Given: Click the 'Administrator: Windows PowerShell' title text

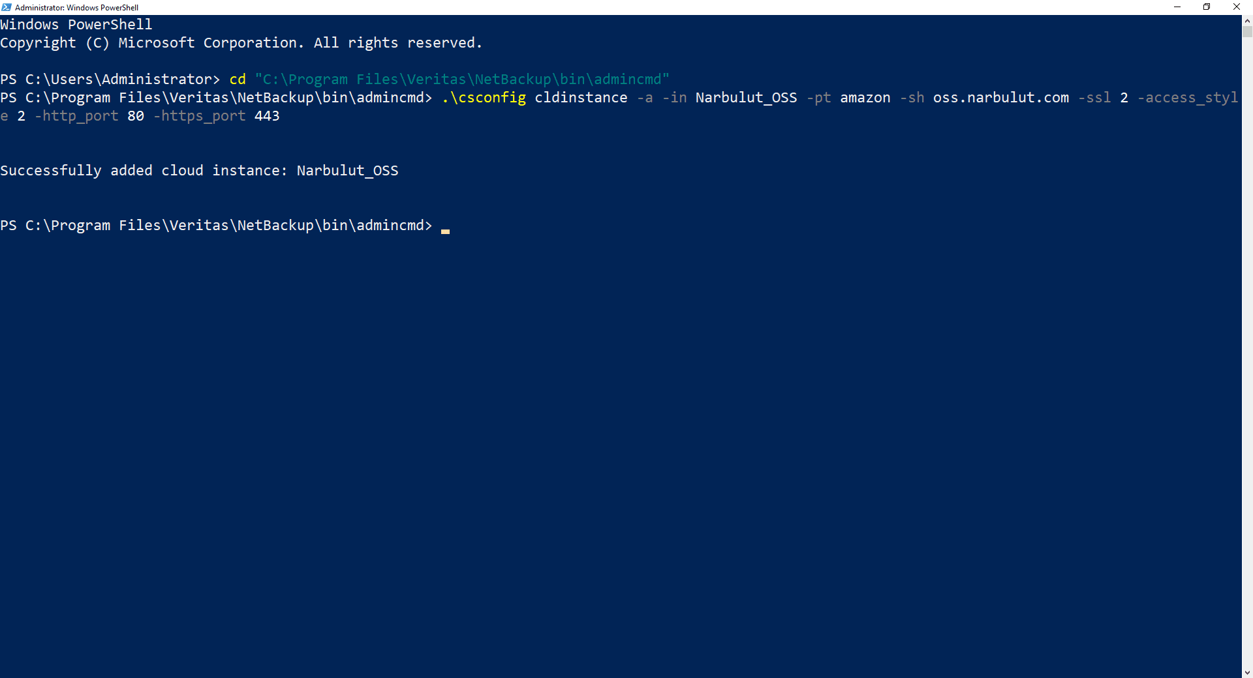Looking at the screenshot, I should coord(76,8).
